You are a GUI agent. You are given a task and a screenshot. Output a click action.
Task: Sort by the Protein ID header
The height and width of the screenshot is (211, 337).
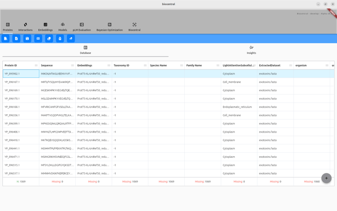coord(11,65)
